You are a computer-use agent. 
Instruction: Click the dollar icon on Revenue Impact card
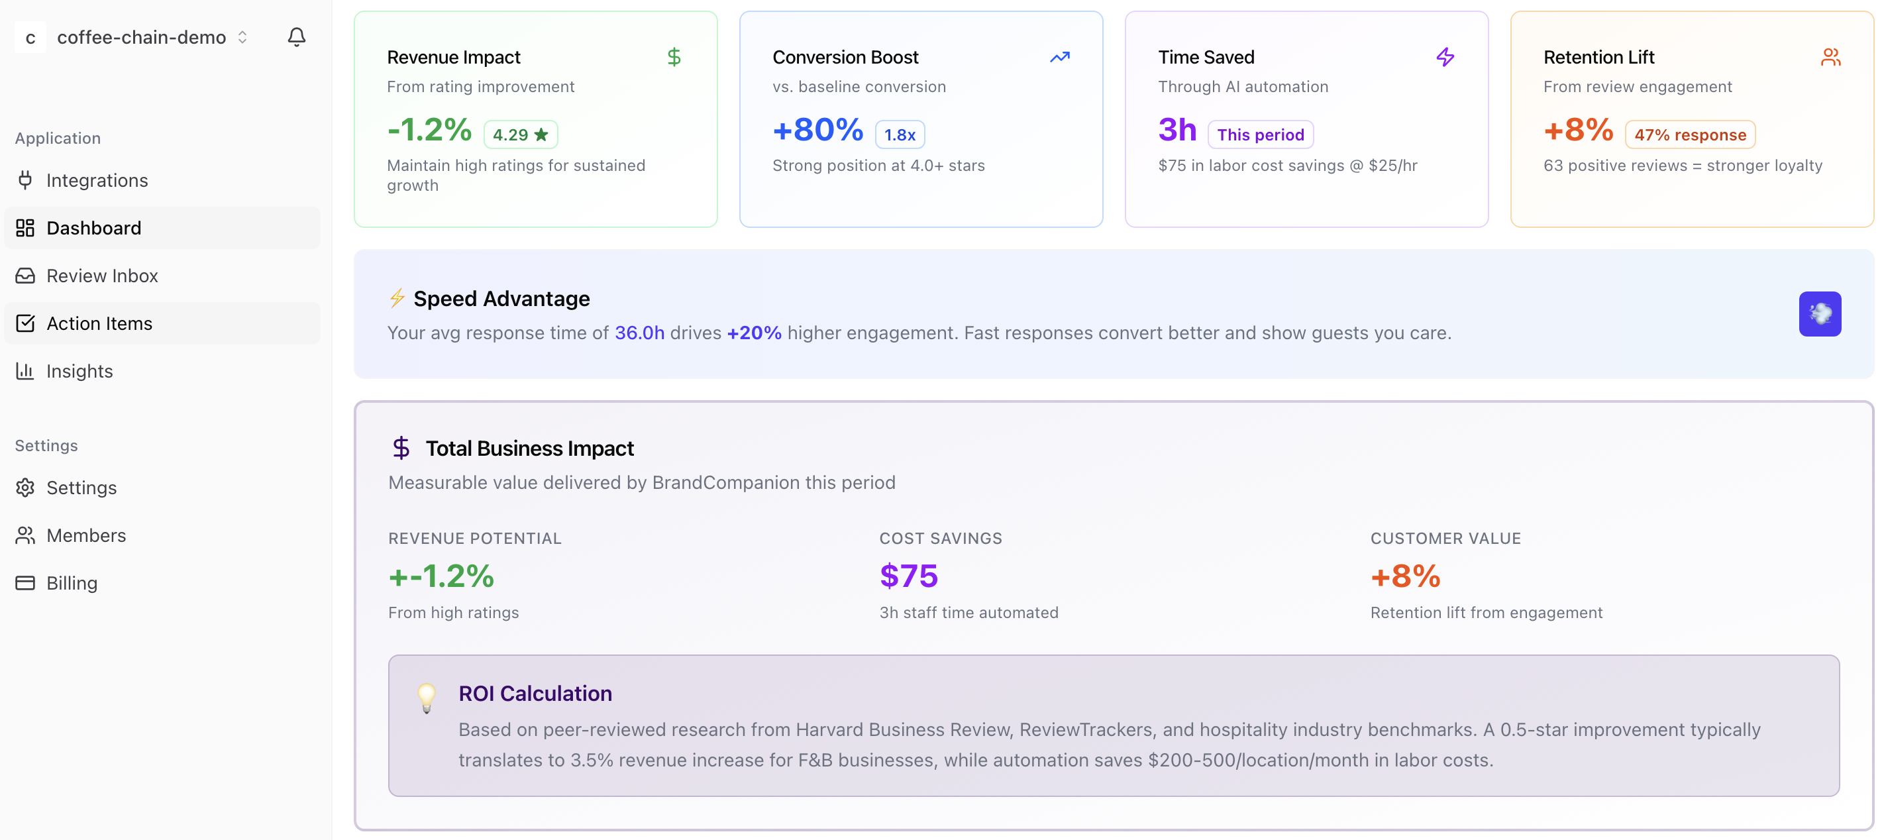click(x=674, y=56)
